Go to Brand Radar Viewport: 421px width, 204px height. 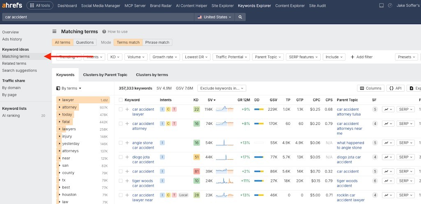coord(161,6)
